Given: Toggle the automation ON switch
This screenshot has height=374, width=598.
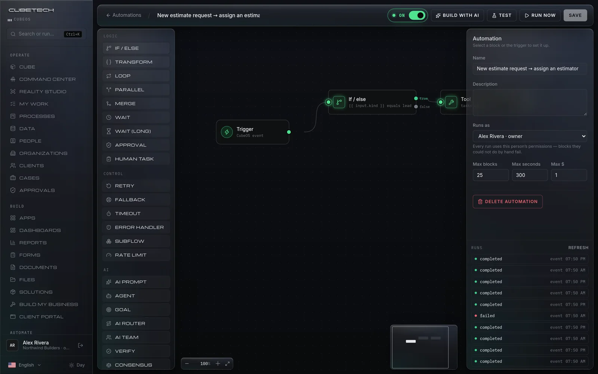Looking at the screenshot, I should click(417, 15).
